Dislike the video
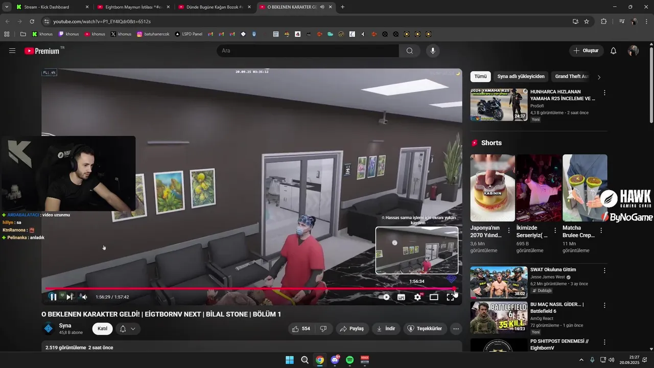 click(x=323, y=329)
